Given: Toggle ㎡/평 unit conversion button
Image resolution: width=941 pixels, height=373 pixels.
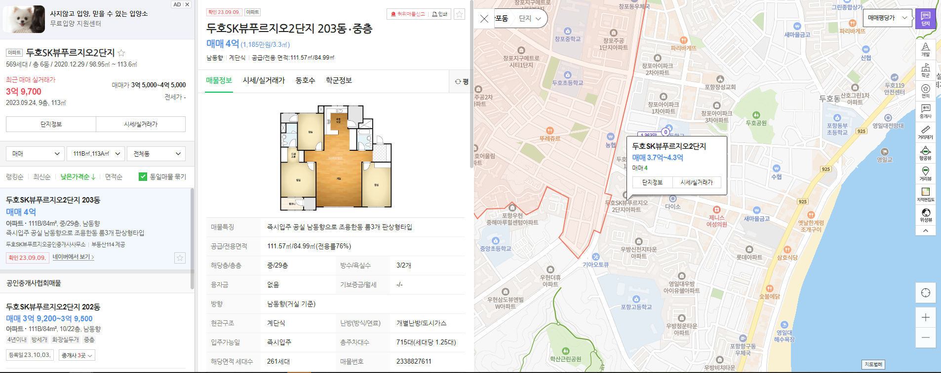Looking at the screenshot, I should (462, 82).
